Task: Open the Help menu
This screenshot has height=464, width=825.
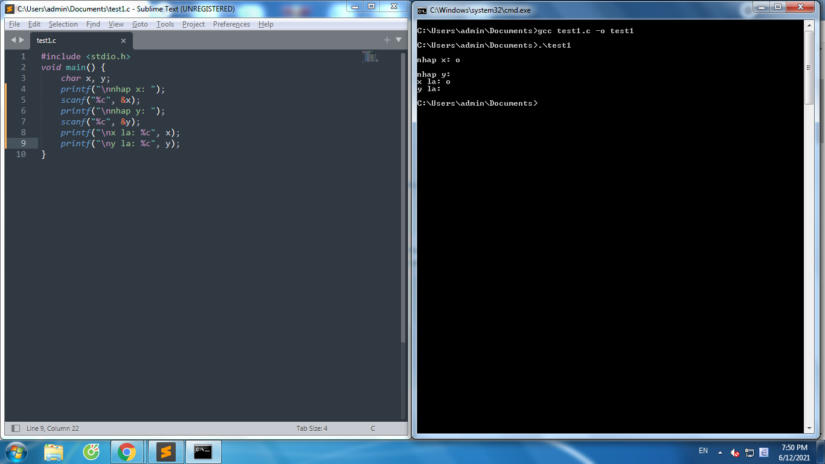Action: coord(266,24)
